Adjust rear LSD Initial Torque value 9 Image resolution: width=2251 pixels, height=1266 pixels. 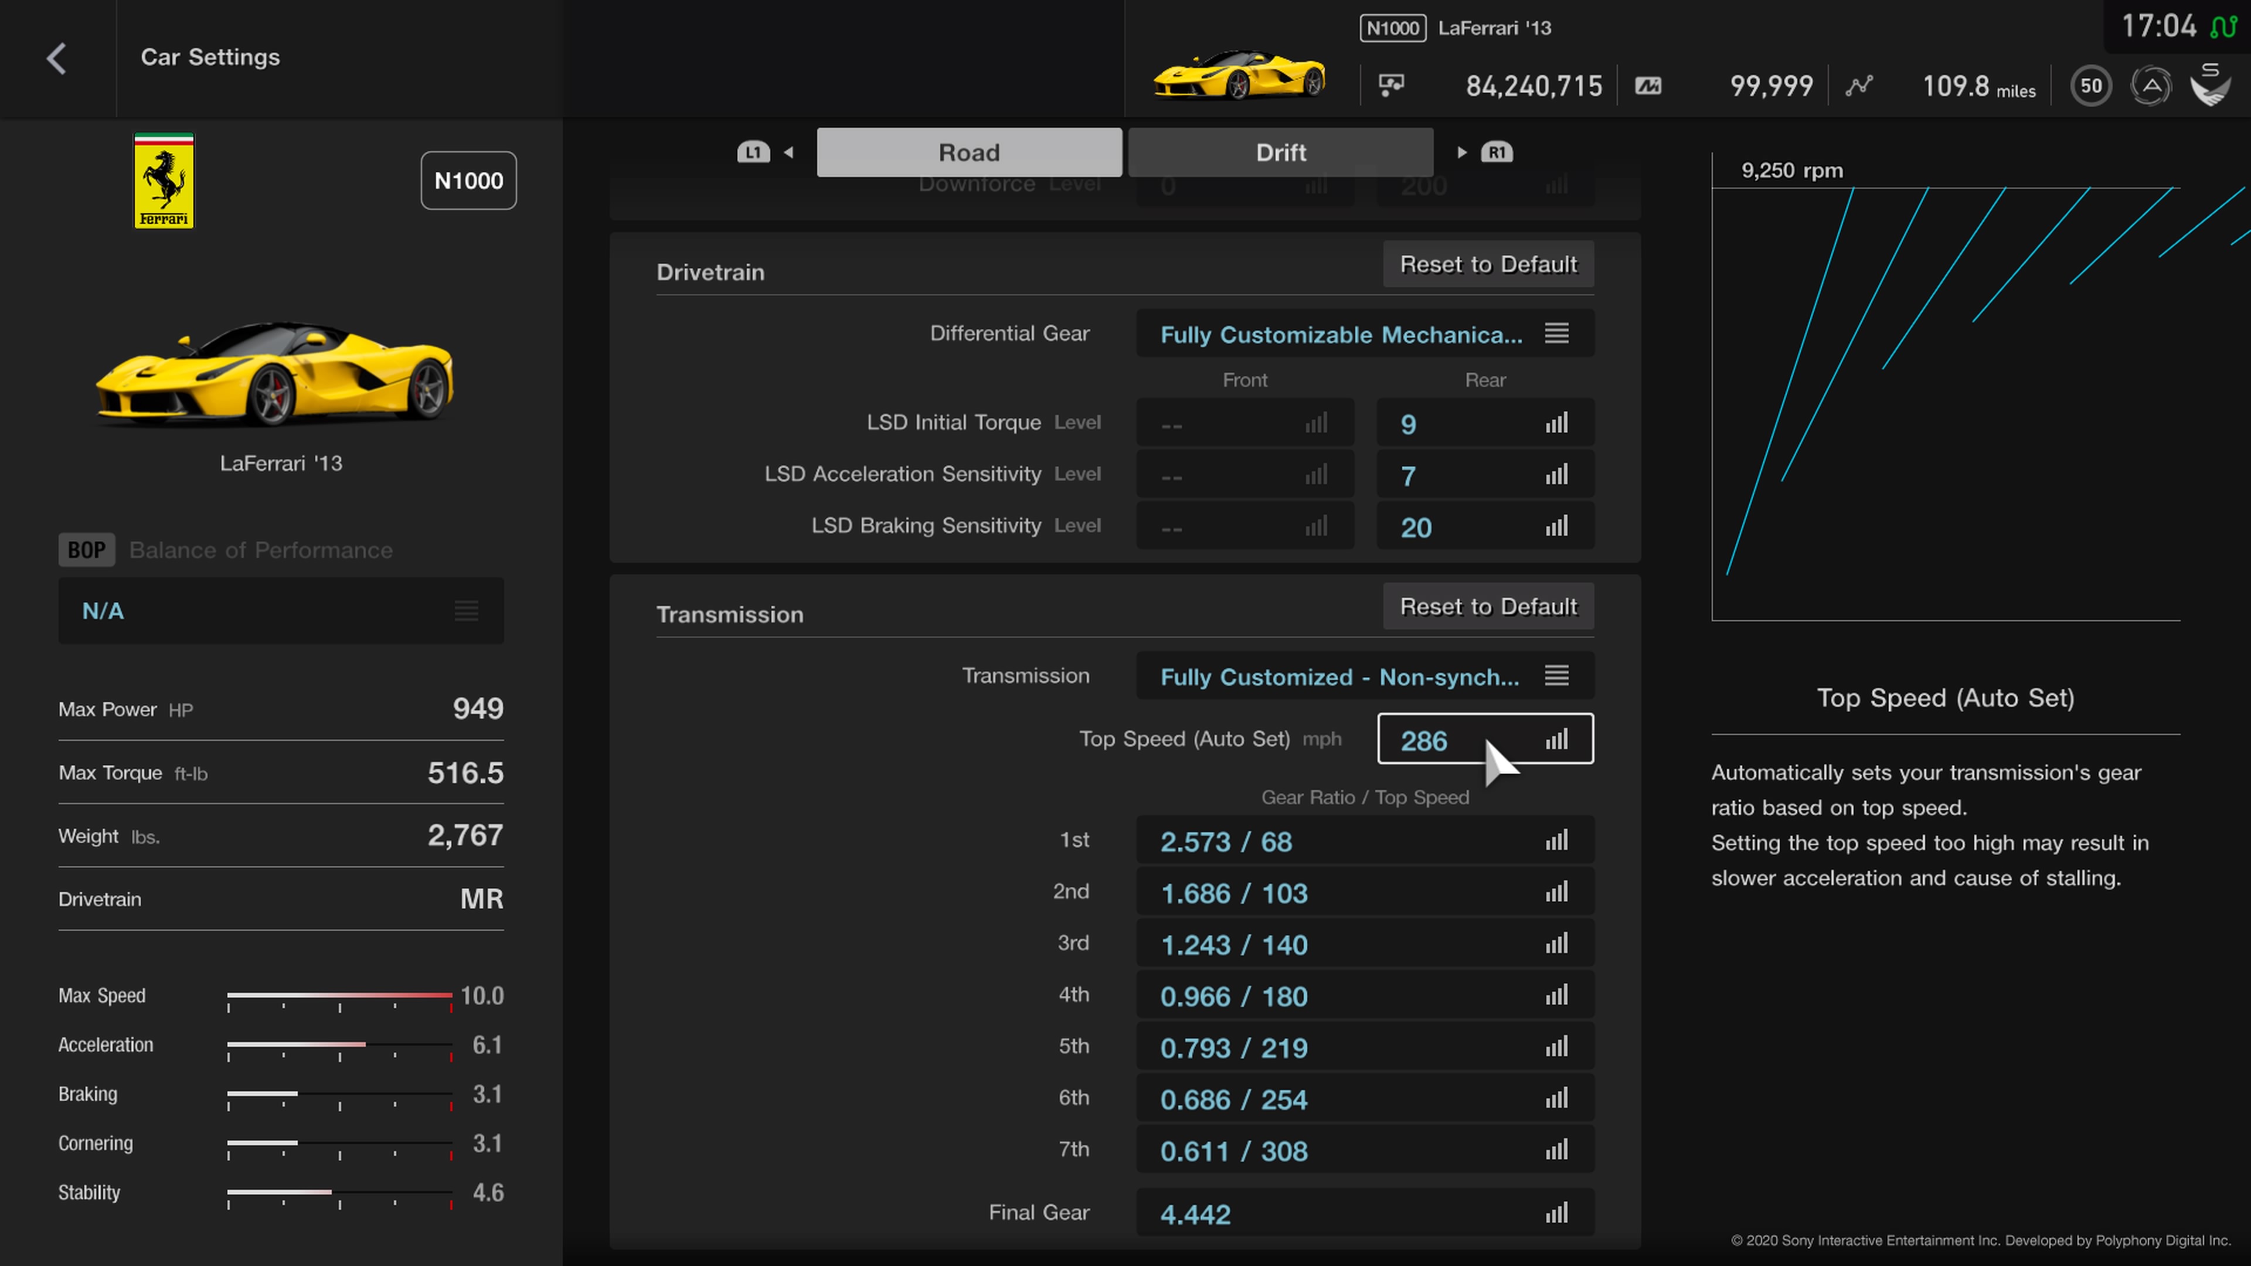pos(1485,424)
